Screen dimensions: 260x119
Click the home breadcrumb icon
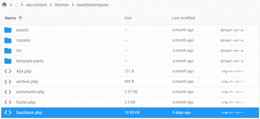(x=4, y=5)
